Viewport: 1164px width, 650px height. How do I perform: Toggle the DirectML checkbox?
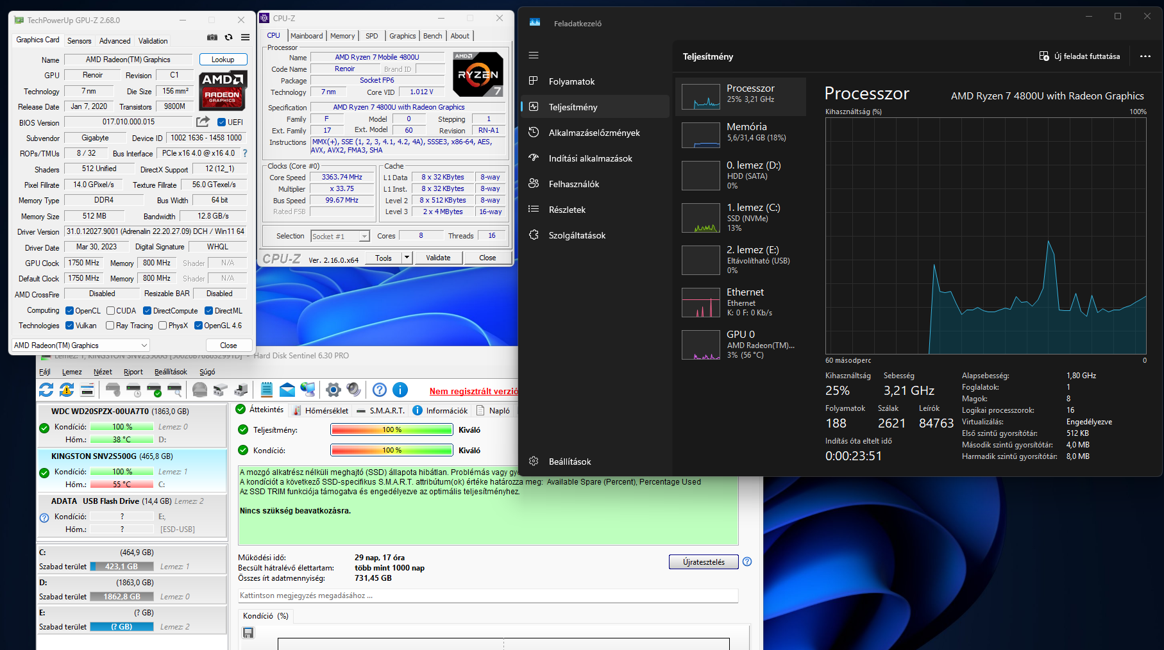(x=208, y=311)
